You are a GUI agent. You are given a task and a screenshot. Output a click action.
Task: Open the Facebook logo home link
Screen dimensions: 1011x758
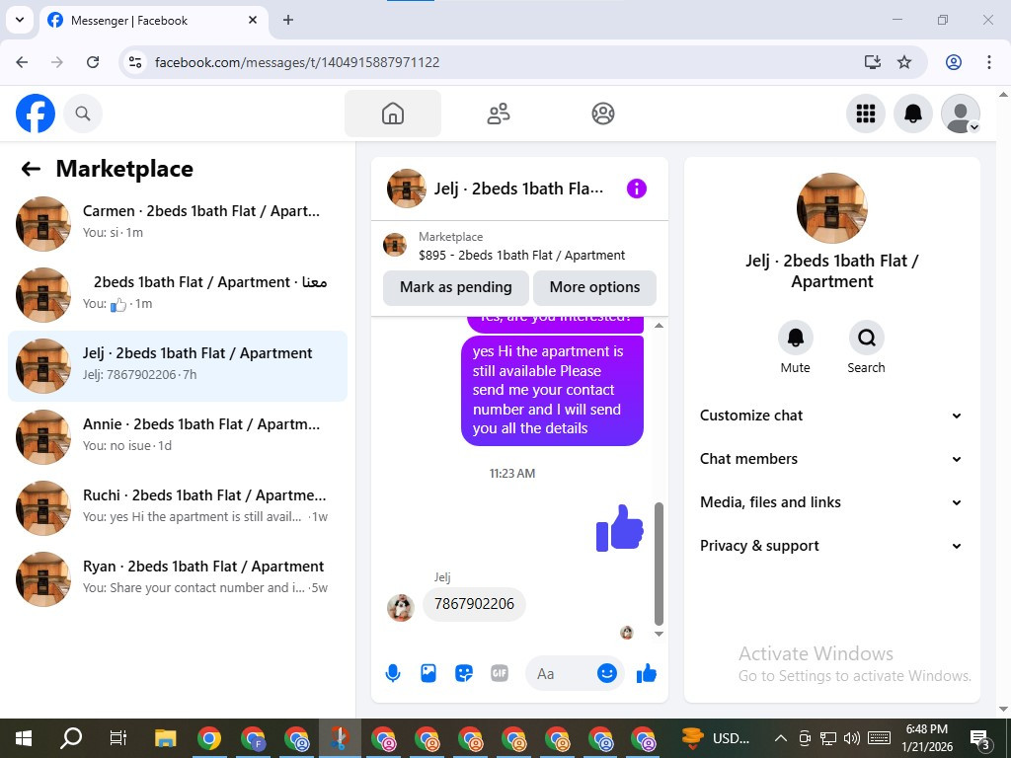(x=36, y=114)
